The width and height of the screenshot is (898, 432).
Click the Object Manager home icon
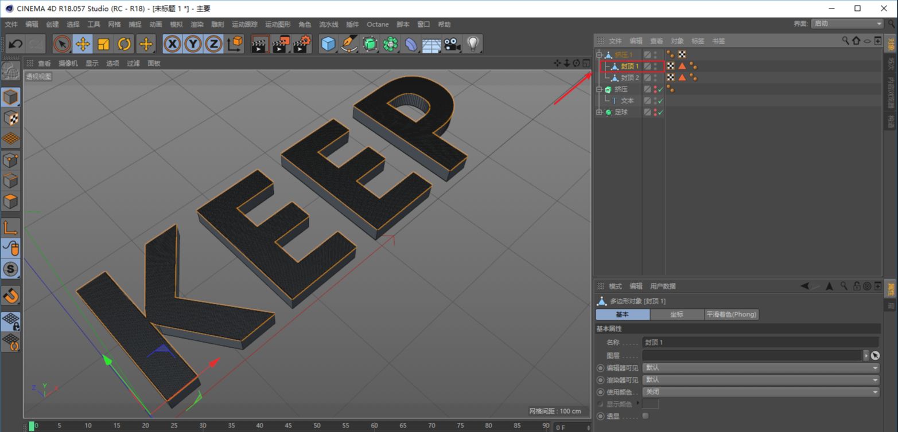click(x=856, y=41)
